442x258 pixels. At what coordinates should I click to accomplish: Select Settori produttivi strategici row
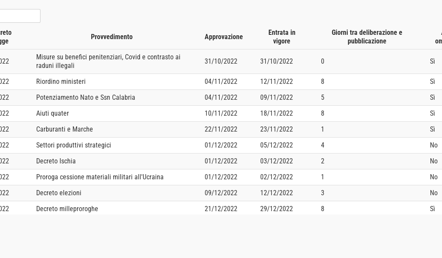pos(74,145)
